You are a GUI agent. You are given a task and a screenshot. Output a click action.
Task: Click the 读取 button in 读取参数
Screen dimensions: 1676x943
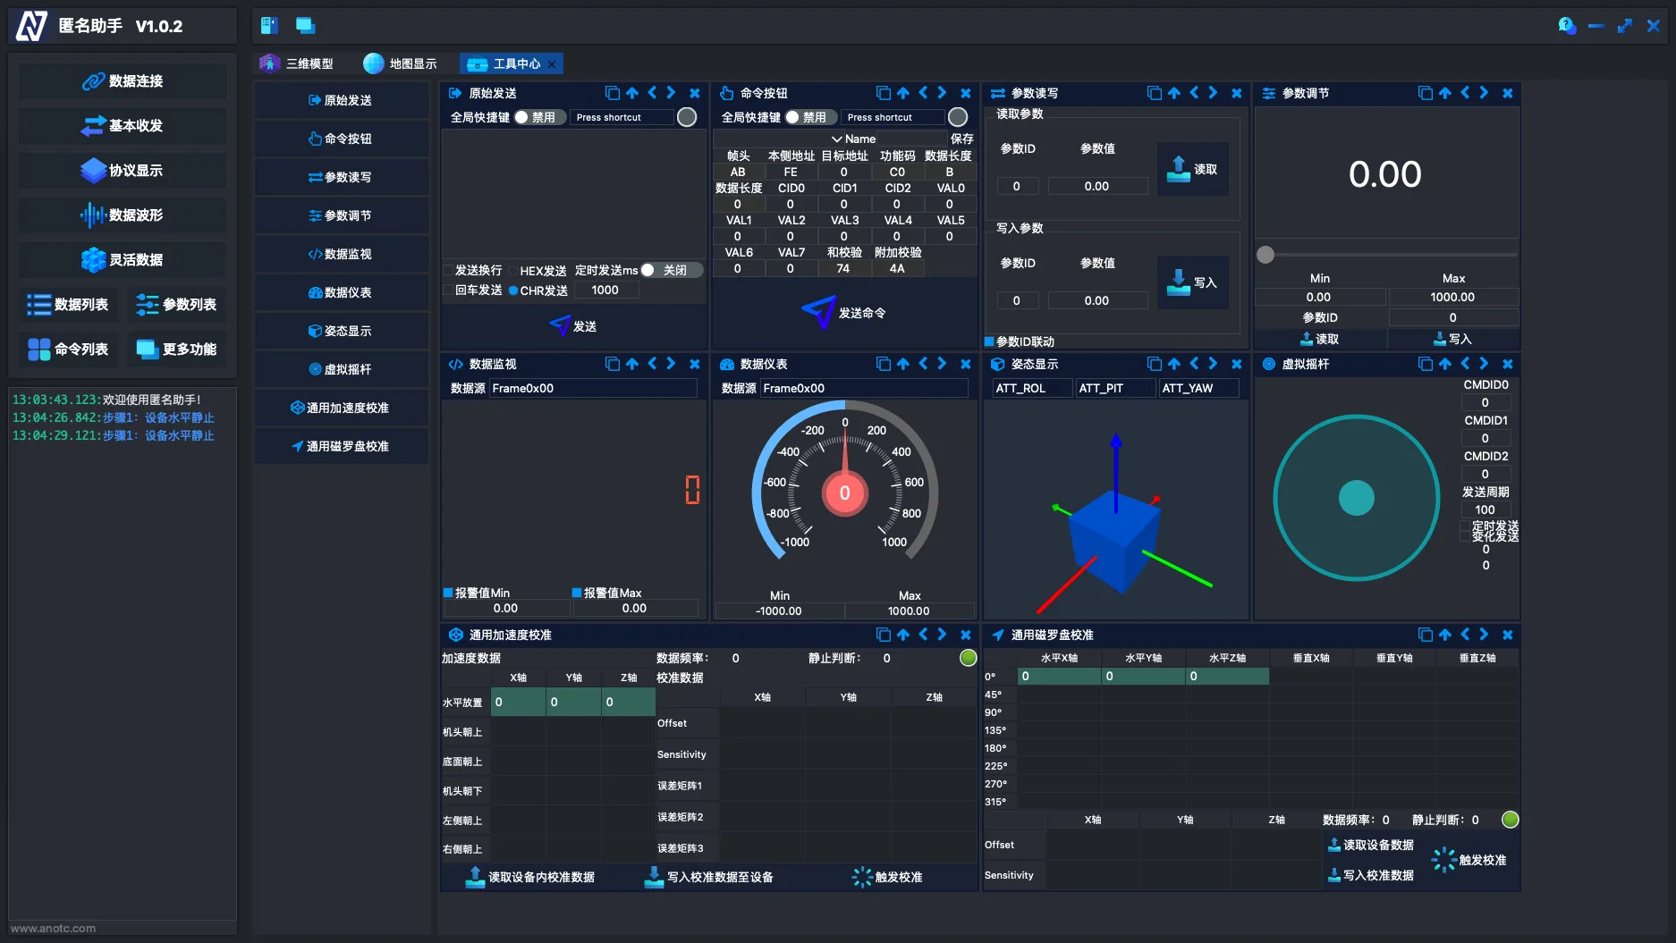(x=1193, y=169)
